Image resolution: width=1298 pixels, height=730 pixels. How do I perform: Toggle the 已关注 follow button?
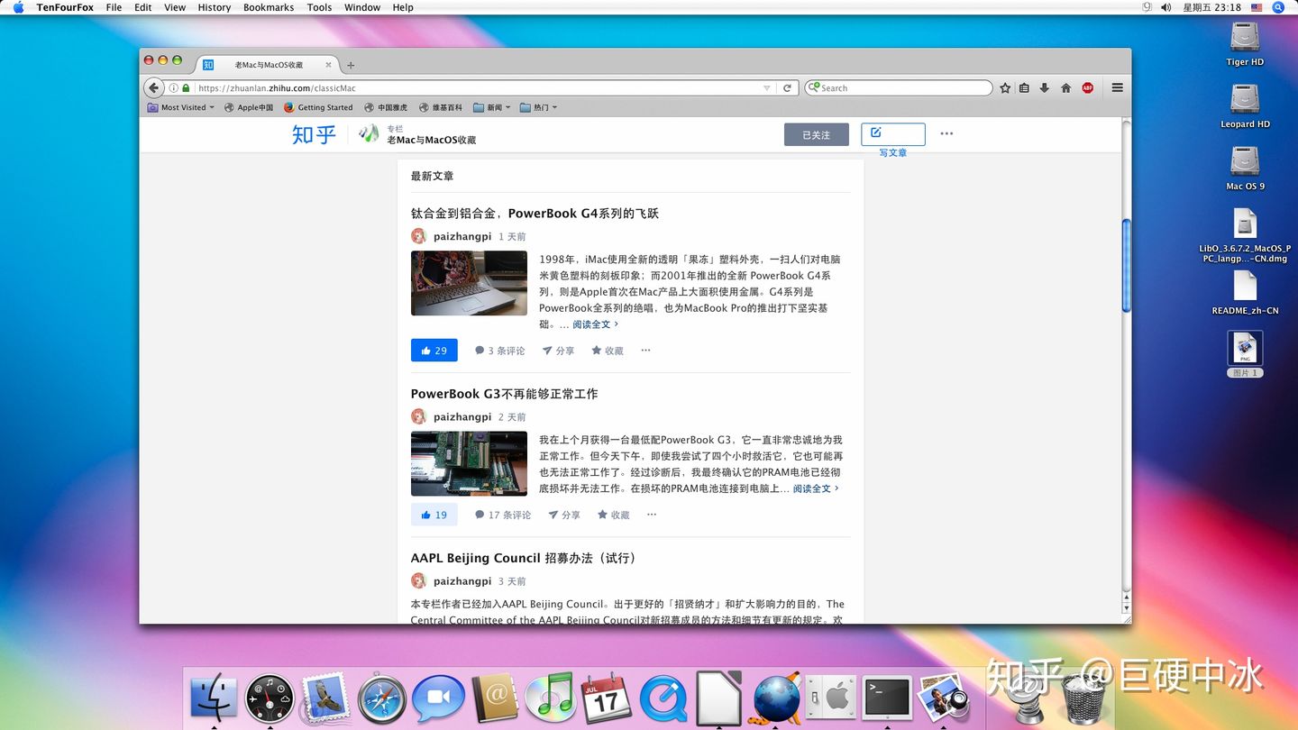click(x=816, y=134)
